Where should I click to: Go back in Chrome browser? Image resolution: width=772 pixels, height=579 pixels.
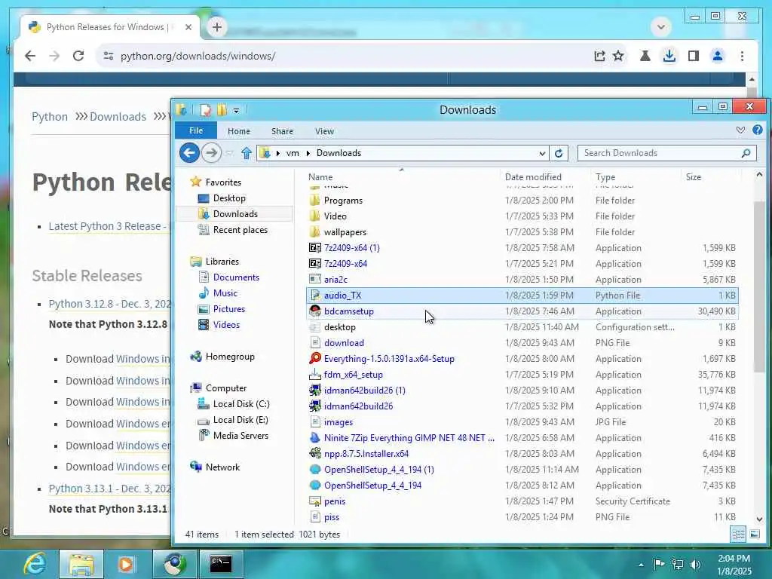tap(30, 56)
